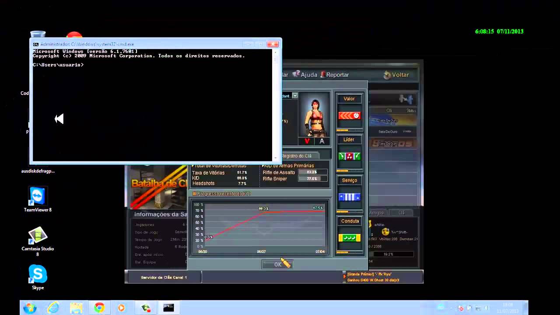This screenshot has width=560, height=315.
Task: Click the 0.0% point on K/D graph
Action: click(208, 237)
